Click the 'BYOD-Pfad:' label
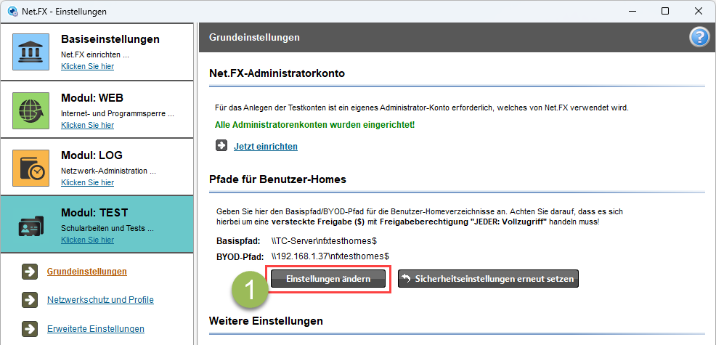The image size is (716, 345). (240, 256)
